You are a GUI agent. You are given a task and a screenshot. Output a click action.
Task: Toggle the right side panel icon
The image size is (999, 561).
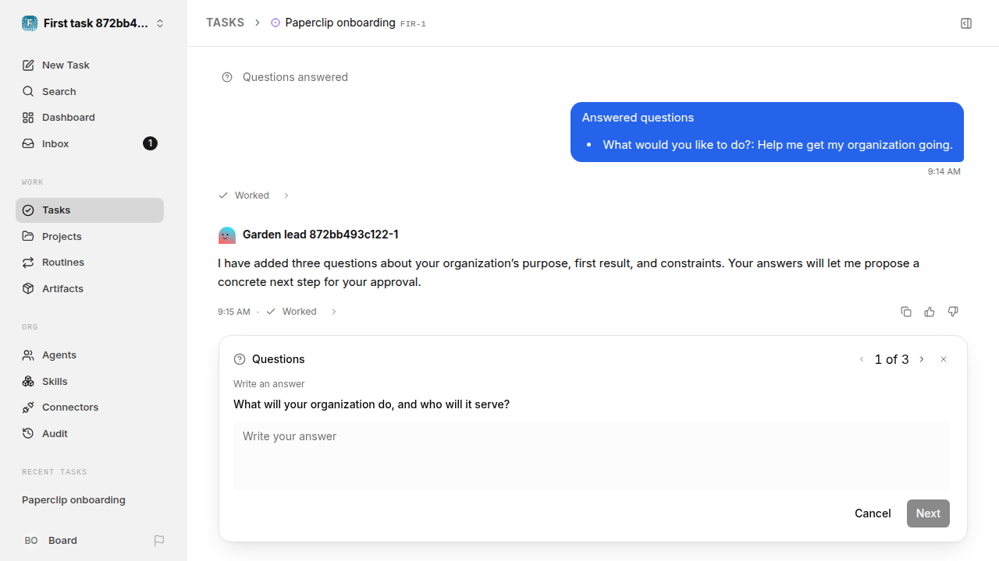coord(966,23)
